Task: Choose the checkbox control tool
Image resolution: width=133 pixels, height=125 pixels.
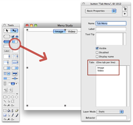Action: pyautogui.click(x=13, y=37)
